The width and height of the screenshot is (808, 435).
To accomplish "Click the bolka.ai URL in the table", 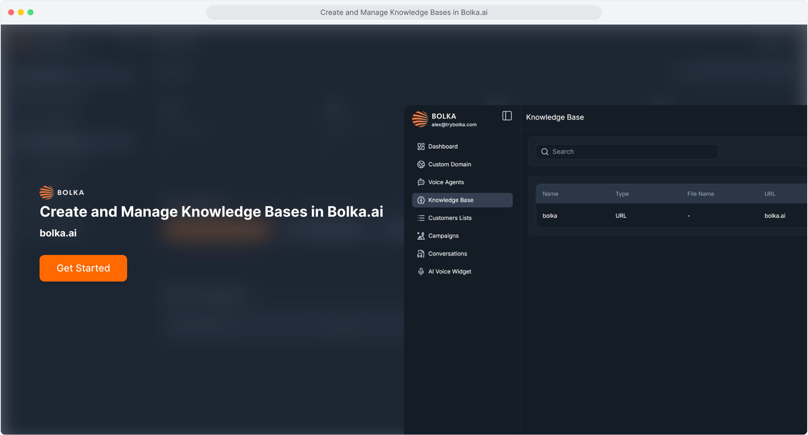I will click(775, 215).
